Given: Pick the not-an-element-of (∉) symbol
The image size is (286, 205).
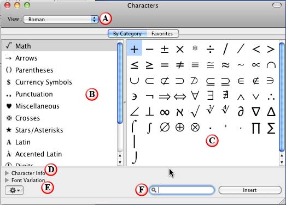Looking at the screenshot, I should coord(256,81).
